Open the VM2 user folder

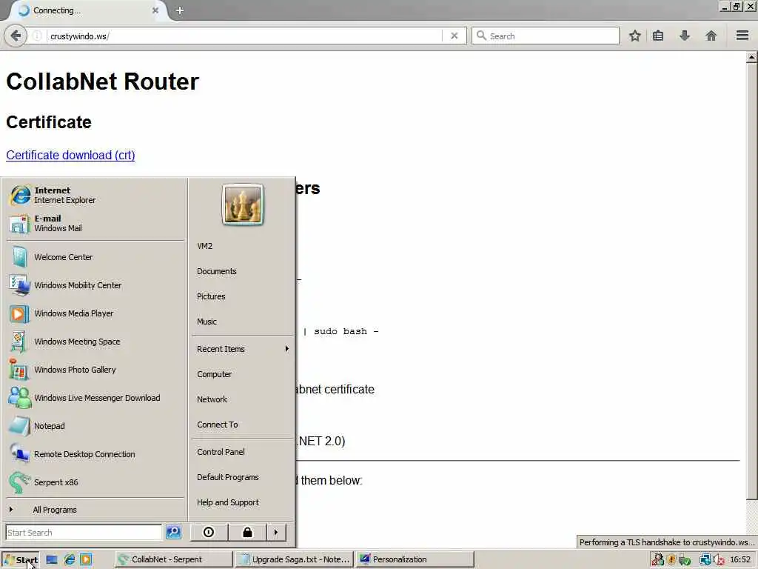click(242, 246)
